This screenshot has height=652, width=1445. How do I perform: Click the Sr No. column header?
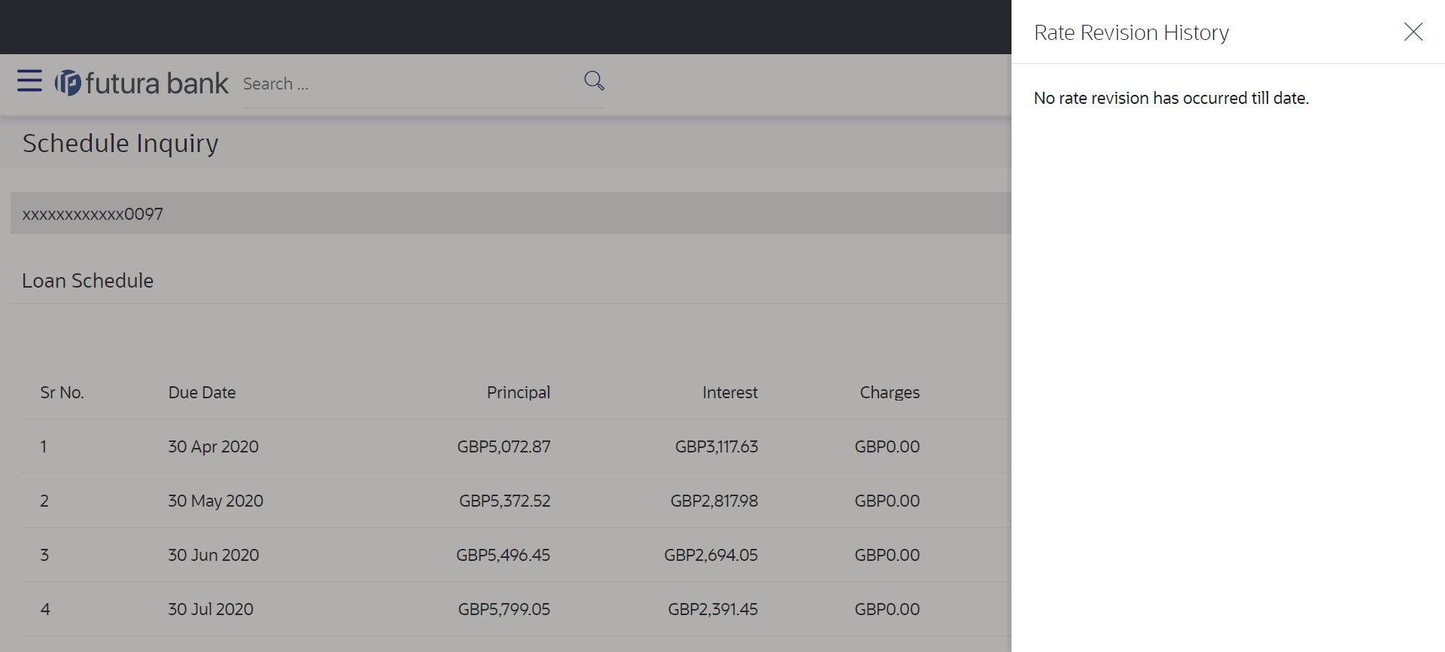click(x=62, y=392)
